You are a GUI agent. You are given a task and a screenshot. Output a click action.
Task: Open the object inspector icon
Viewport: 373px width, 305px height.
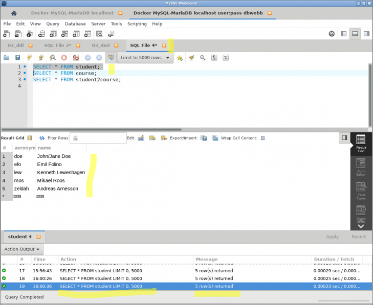tap(30, 34)
